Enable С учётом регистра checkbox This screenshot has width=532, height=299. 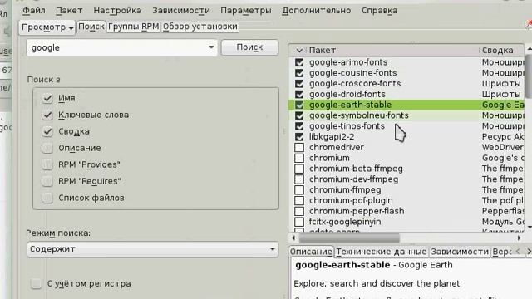click(x=36, y=283)
